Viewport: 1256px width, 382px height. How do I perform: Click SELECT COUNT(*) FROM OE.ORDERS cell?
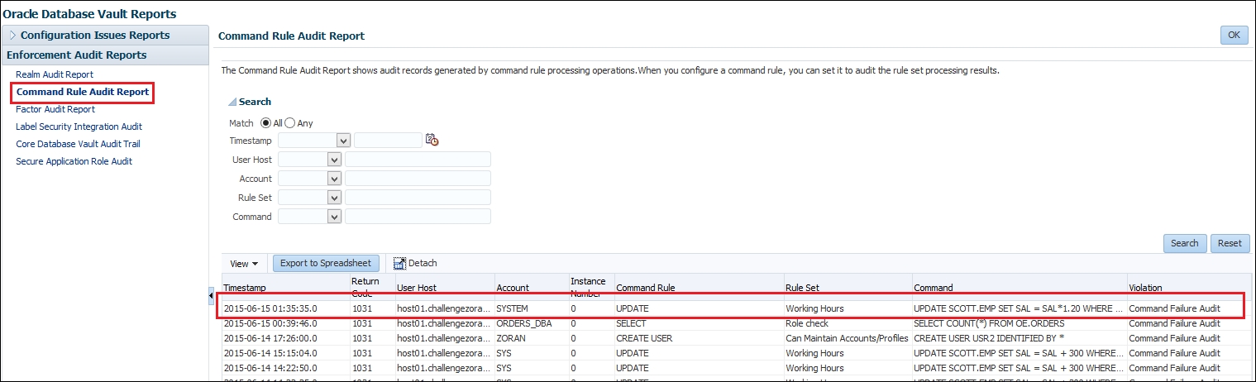1018,323
